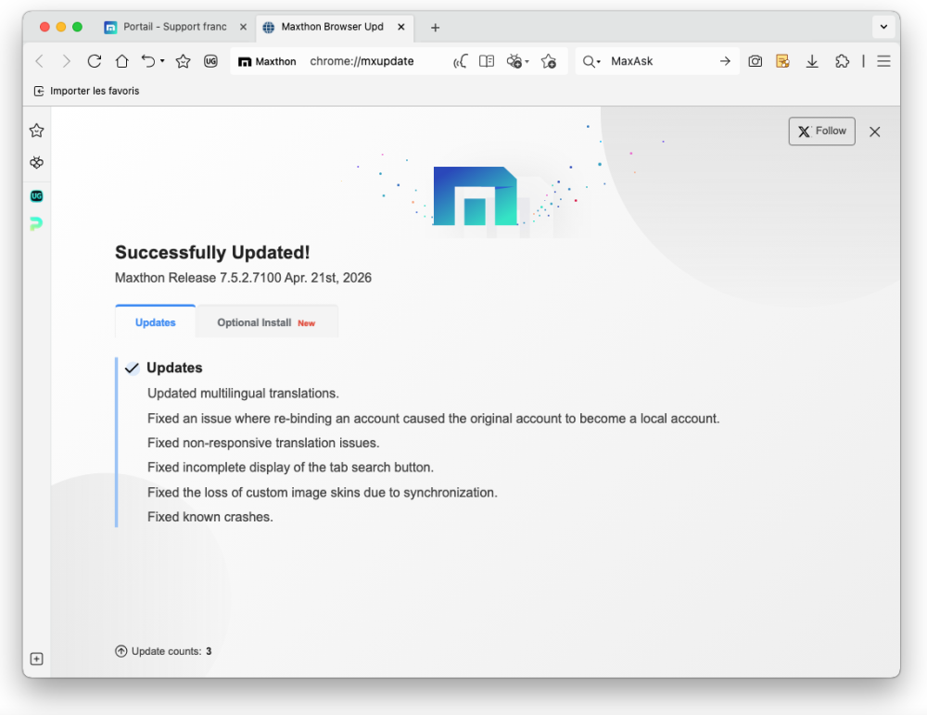Click the Maxthon logo image
The image size is (927, 715).
(x=476, y=196)
